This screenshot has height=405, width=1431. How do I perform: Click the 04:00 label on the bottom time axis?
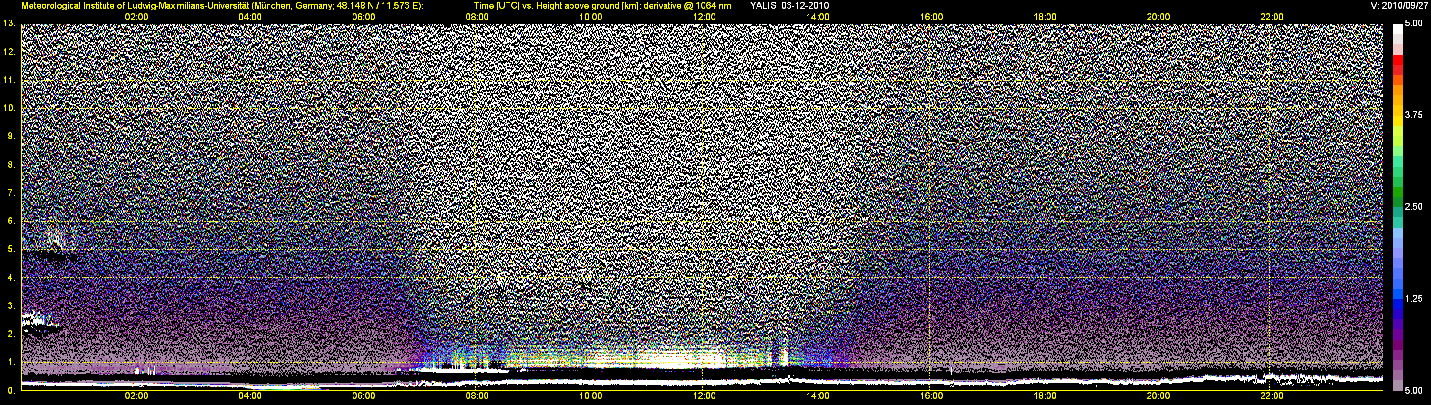pyautogui.click(x=250, y=396)
